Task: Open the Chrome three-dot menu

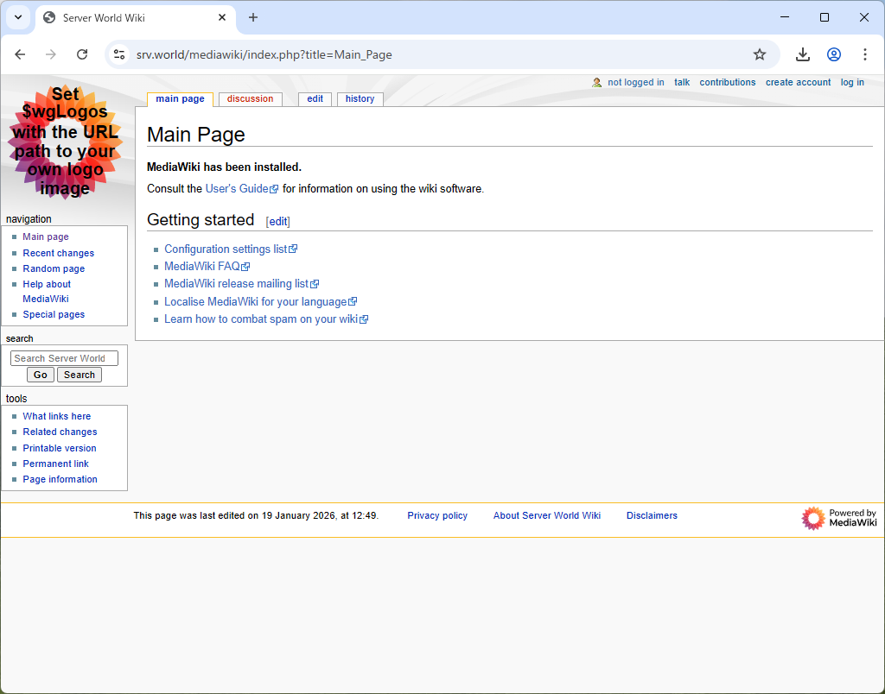Action: point(864,54)
